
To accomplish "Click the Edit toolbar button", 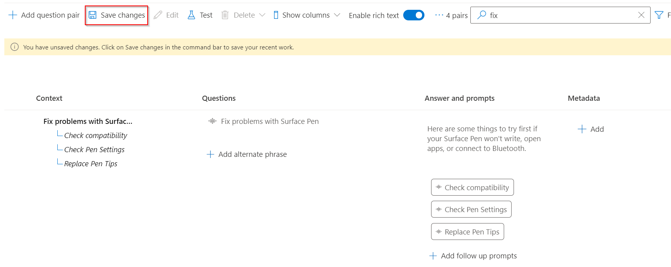I will (166, 15).
